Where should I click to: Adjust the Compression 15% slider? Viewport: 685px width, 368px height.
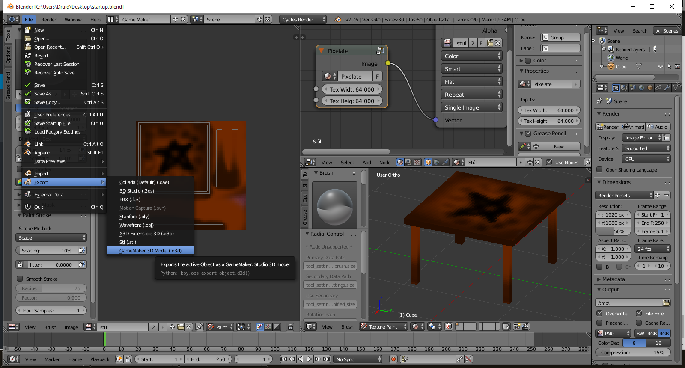633,353
